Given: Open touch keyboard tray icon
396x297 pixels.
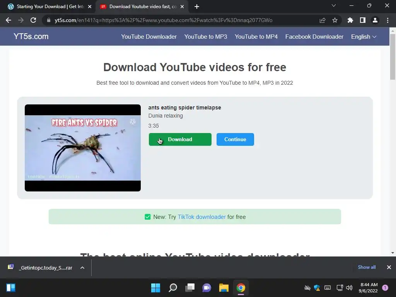Looking at the screenshot, I should tap(328, 288).
